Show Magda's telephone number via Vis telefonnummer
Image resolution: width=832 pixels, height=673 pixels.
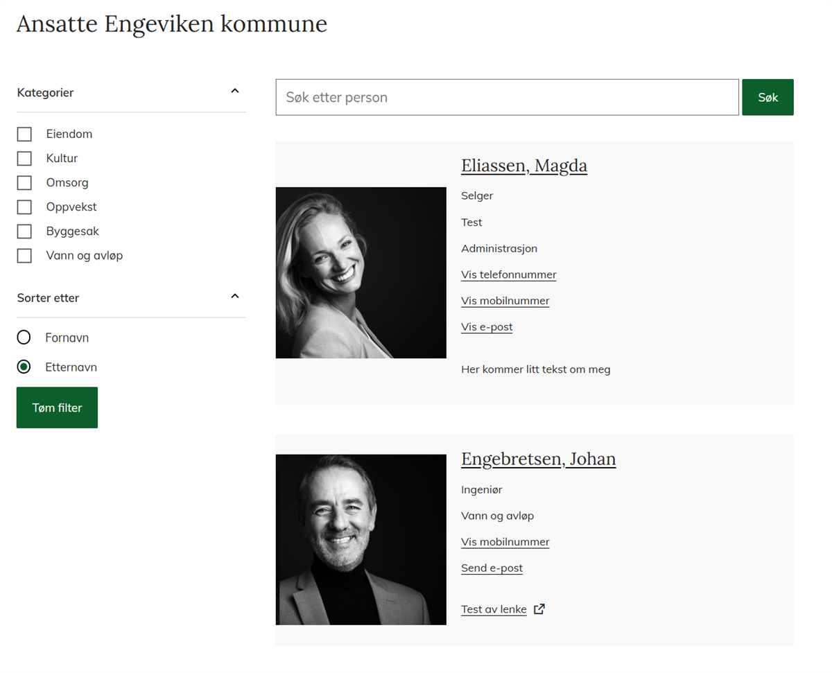coord(508,274)
